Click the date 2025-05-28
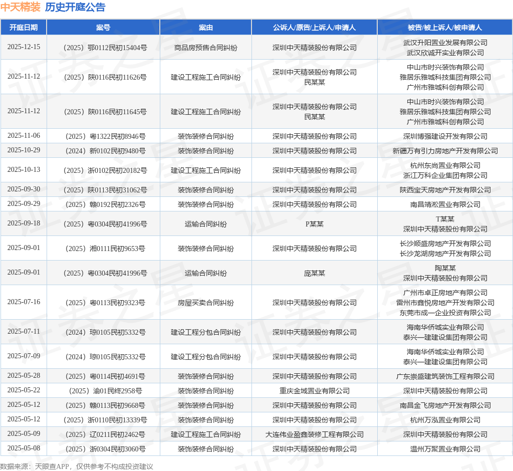The image size is (513, 471). pyautogui.click(x=24, y=376)
